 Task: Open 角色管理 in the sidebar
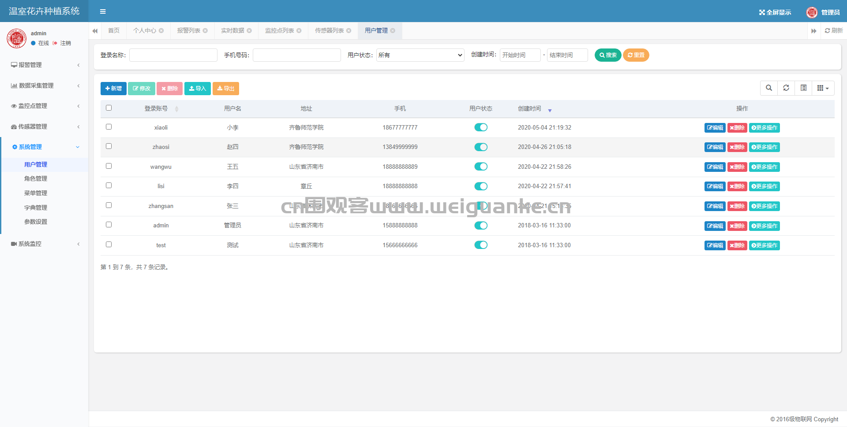tap(36, 178)
